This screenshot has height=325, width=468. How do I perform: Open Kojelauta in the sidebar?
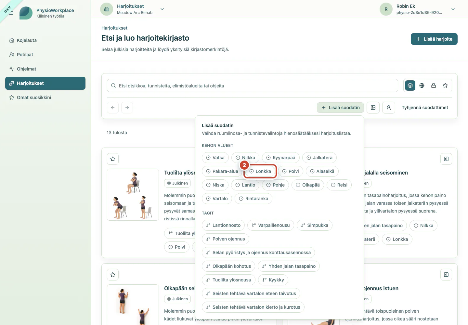click(x=45, y=40)
